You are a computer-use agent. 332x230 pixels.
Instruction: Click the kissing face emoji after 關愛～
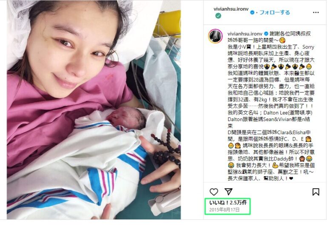pyautogui.click(x=282, y=40)
